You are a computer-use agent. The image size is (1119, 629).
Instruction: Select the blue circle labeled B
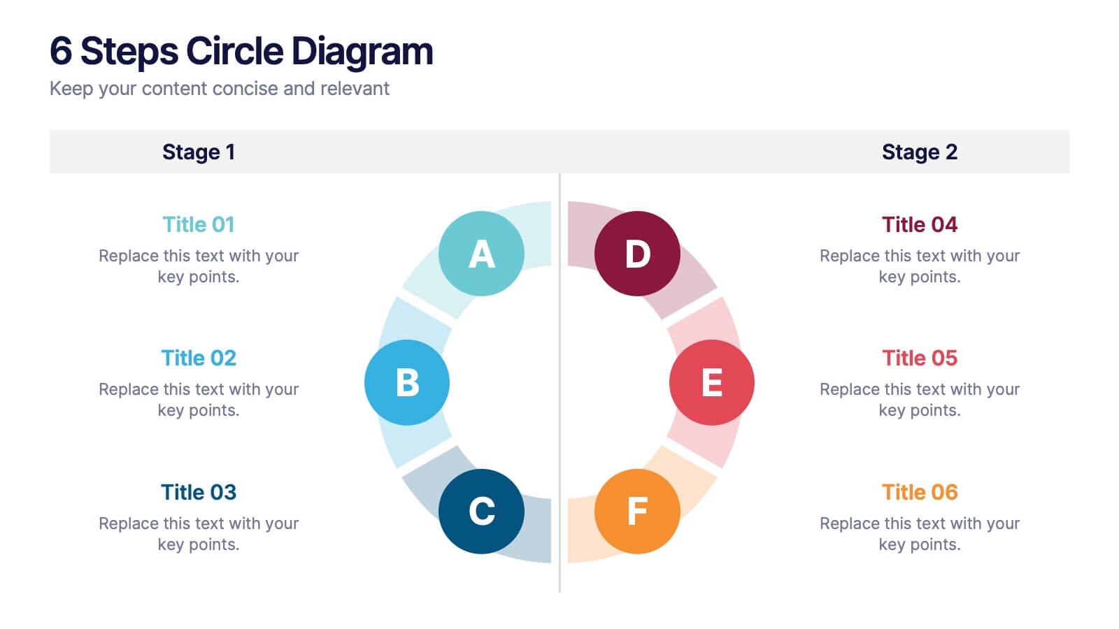(407, 382)
